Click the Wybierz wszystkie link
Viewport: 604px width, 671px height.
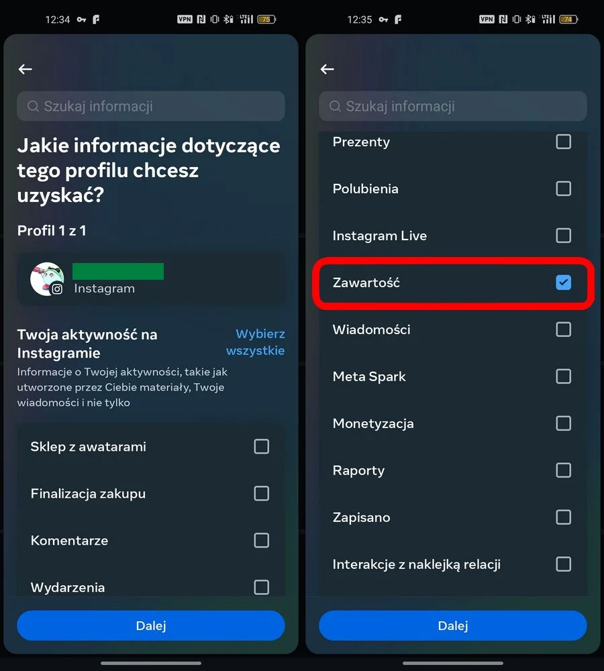coord(256,342)
